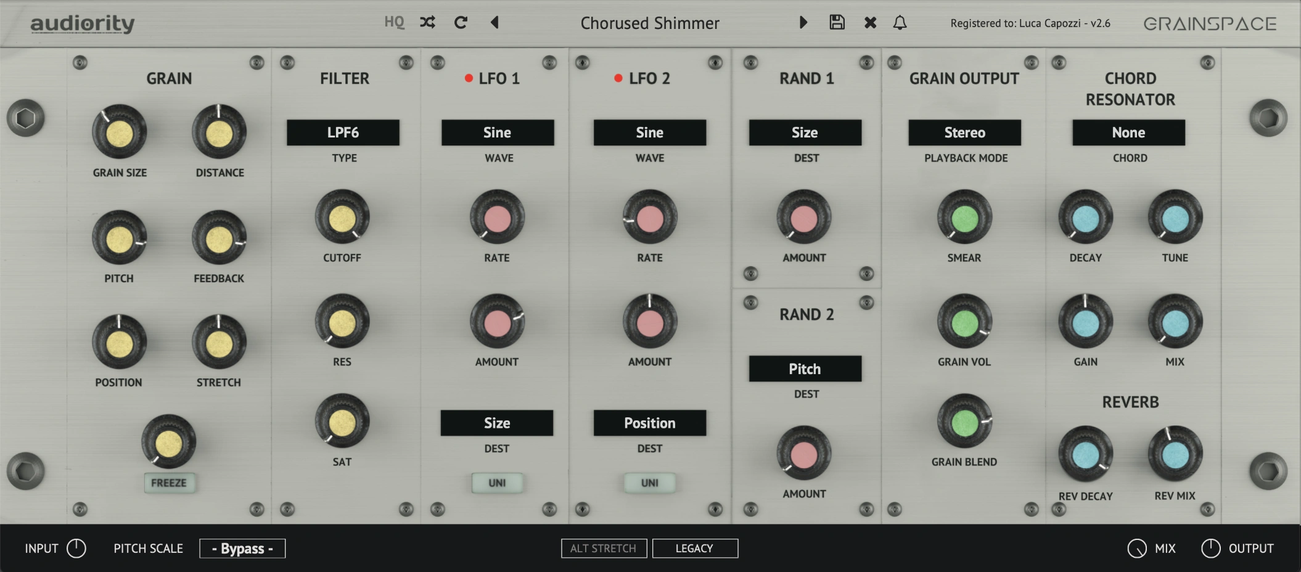This screenshot has height=572, width=1301.
Task: Click LFO 1 red indicator light
Action: point(469,78)
